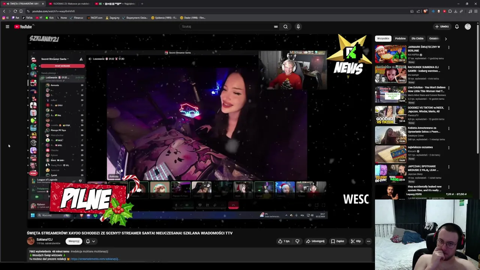480x270 pixels.
Task: Click the #szklanay2j hashtag in description
Action: (x=101, y=251)
